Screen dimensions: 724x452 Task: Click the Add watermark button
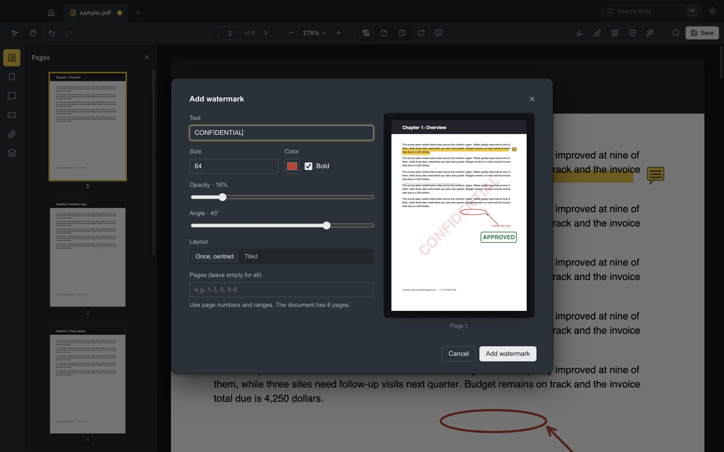click(x=508, y=354)
